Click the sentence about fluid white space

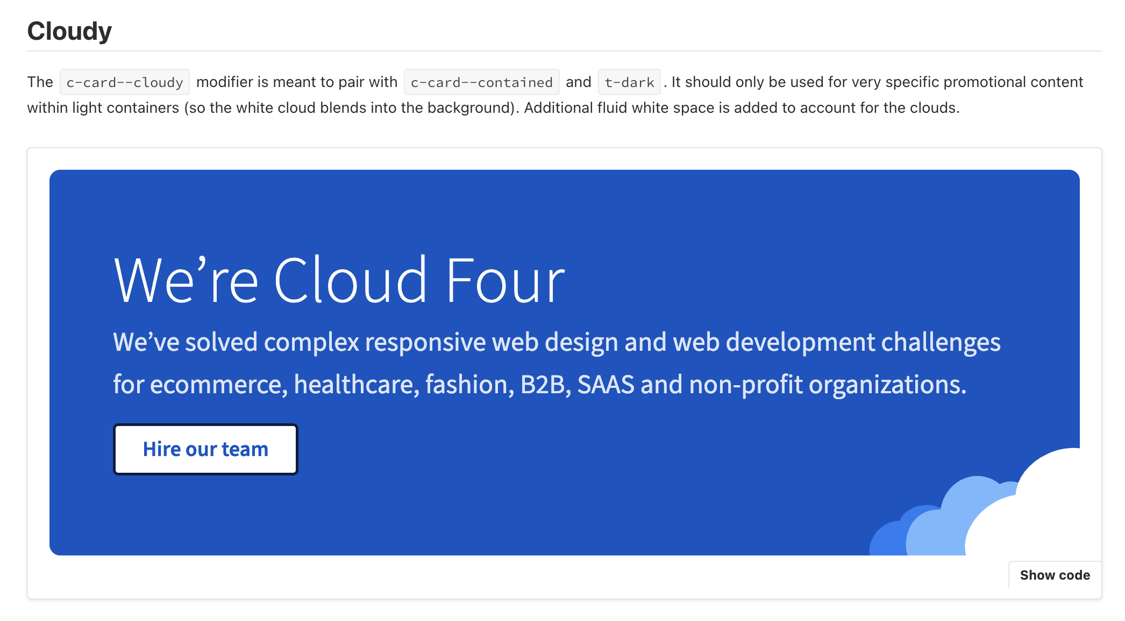pyautogui.click(x=742, y=108)
